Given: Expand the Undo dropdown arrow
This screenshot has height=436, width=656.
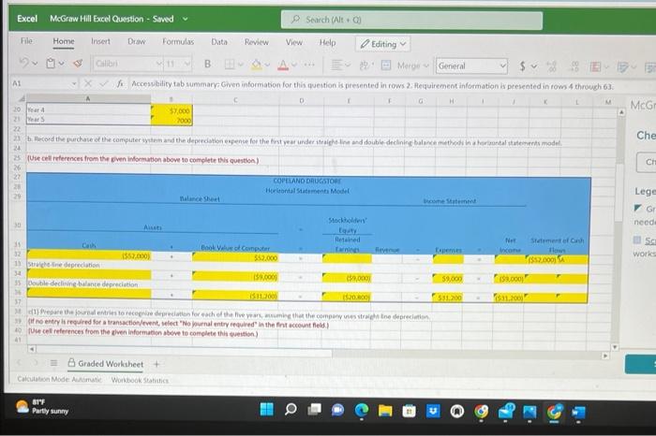Looking at the screenshot, I should (35, 64).
